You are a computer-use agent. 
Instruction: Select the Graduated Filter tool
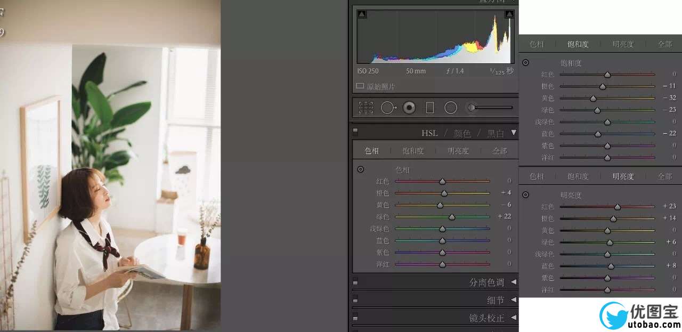(430, 108)
